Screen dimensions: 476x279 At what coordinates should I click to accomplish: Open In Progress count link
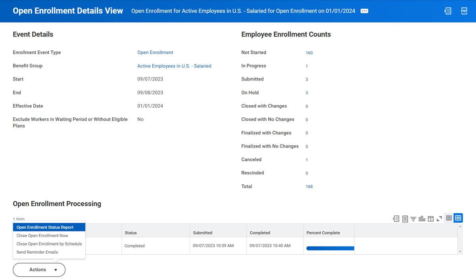(307, 66)
